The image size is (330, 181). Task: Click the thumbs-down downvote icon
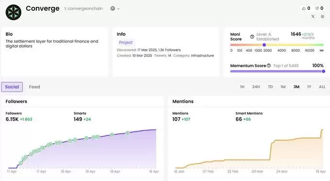pyautogui.click(x=317, y=8)
